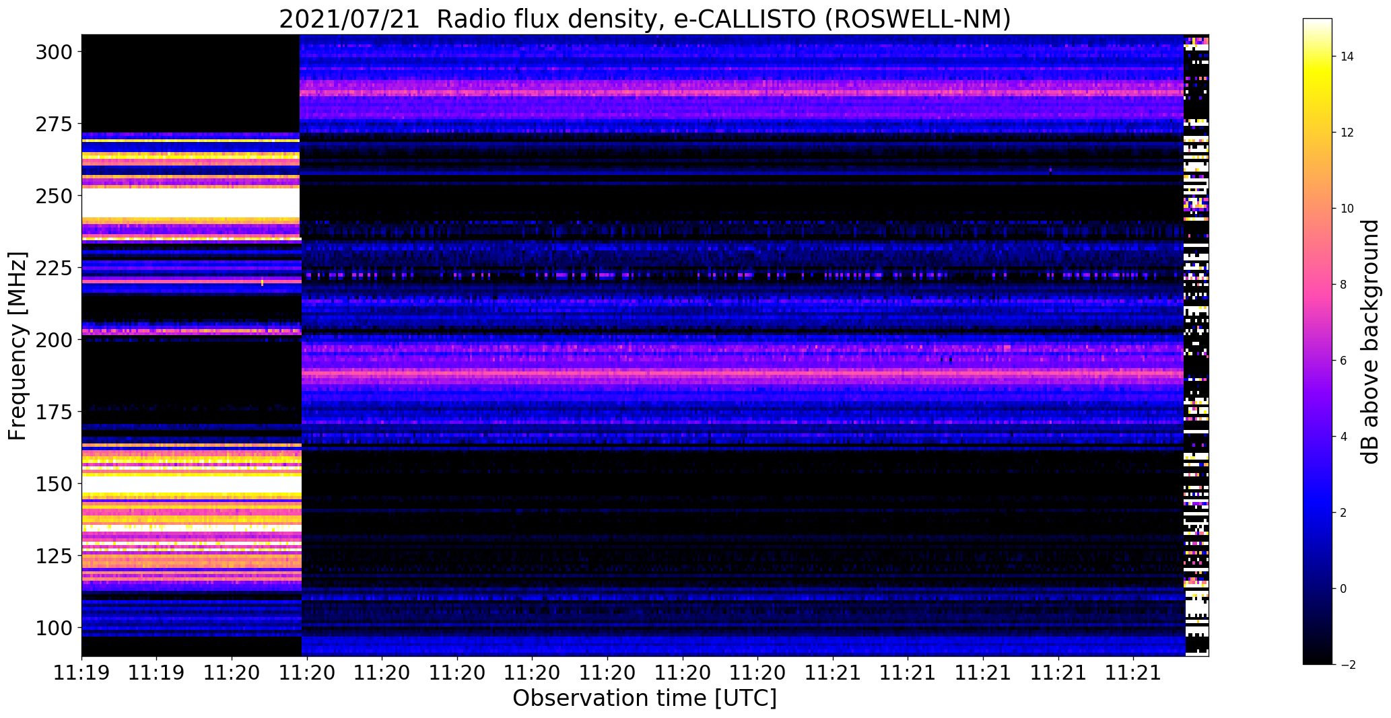Viewport: 1391px width, 718px height.
Task: Click the 300 tick on the frequency axis
Action: click(x=55, y=52)
